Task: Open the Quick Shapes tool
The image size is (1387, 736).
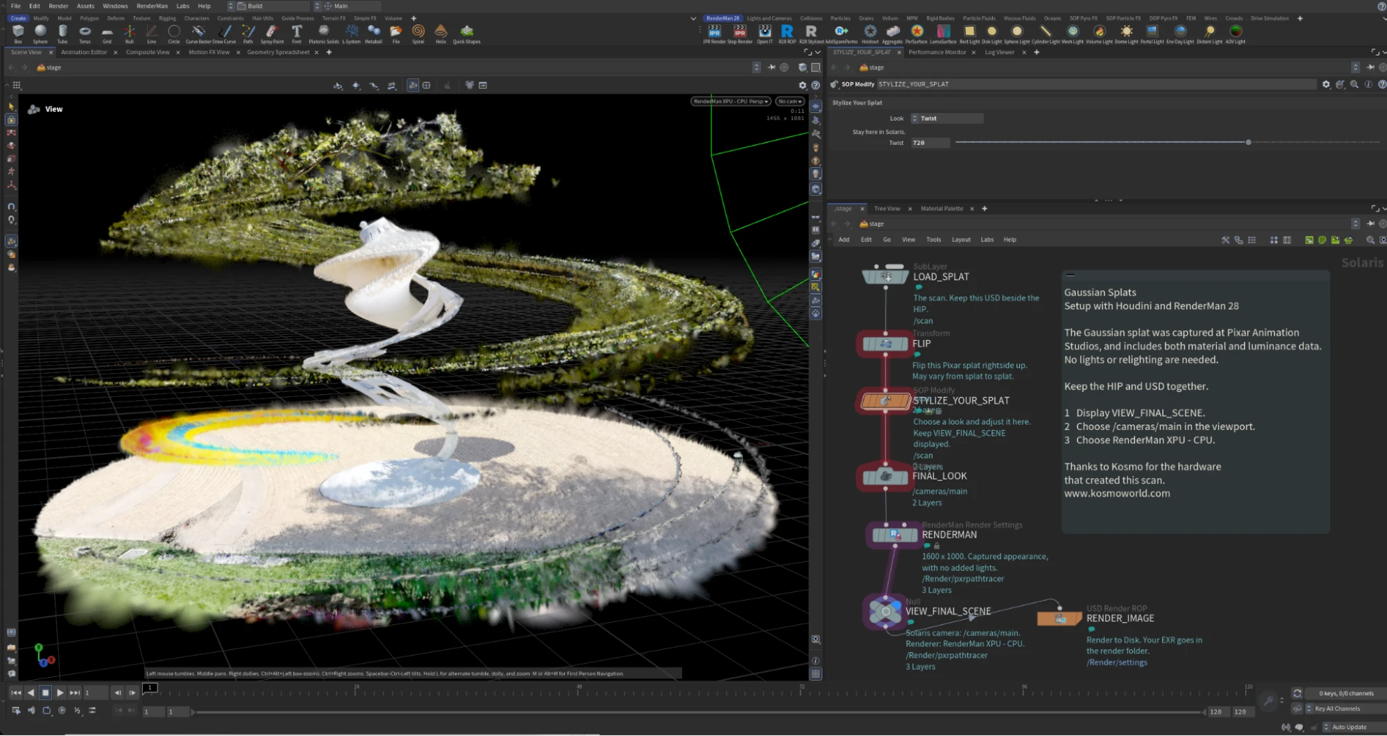Action: (466, 33)
